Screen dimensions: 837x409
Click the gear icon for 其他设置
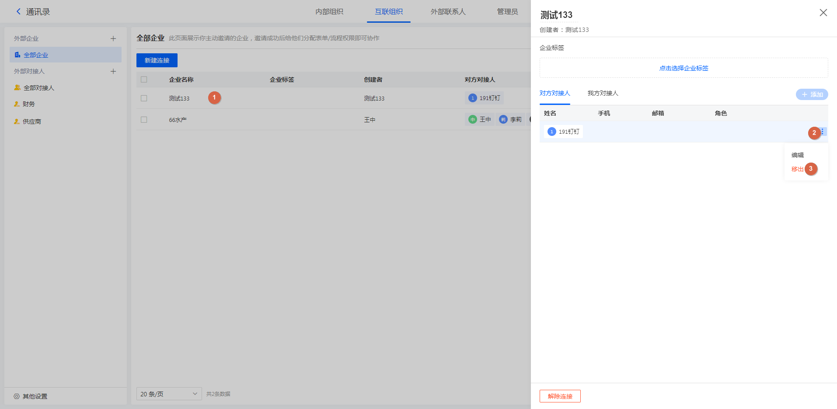[x=17, y=396]
